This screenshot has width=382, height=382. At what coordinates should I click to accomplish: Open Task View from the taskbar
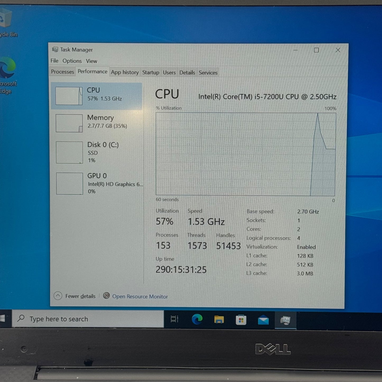[x=174, y=319]
